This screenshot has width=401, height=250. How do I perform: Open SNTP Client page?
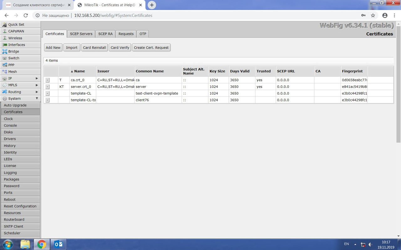20,226
